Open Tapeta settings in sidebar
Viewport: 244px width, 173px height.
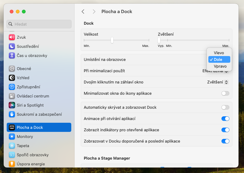click(23, 146)
